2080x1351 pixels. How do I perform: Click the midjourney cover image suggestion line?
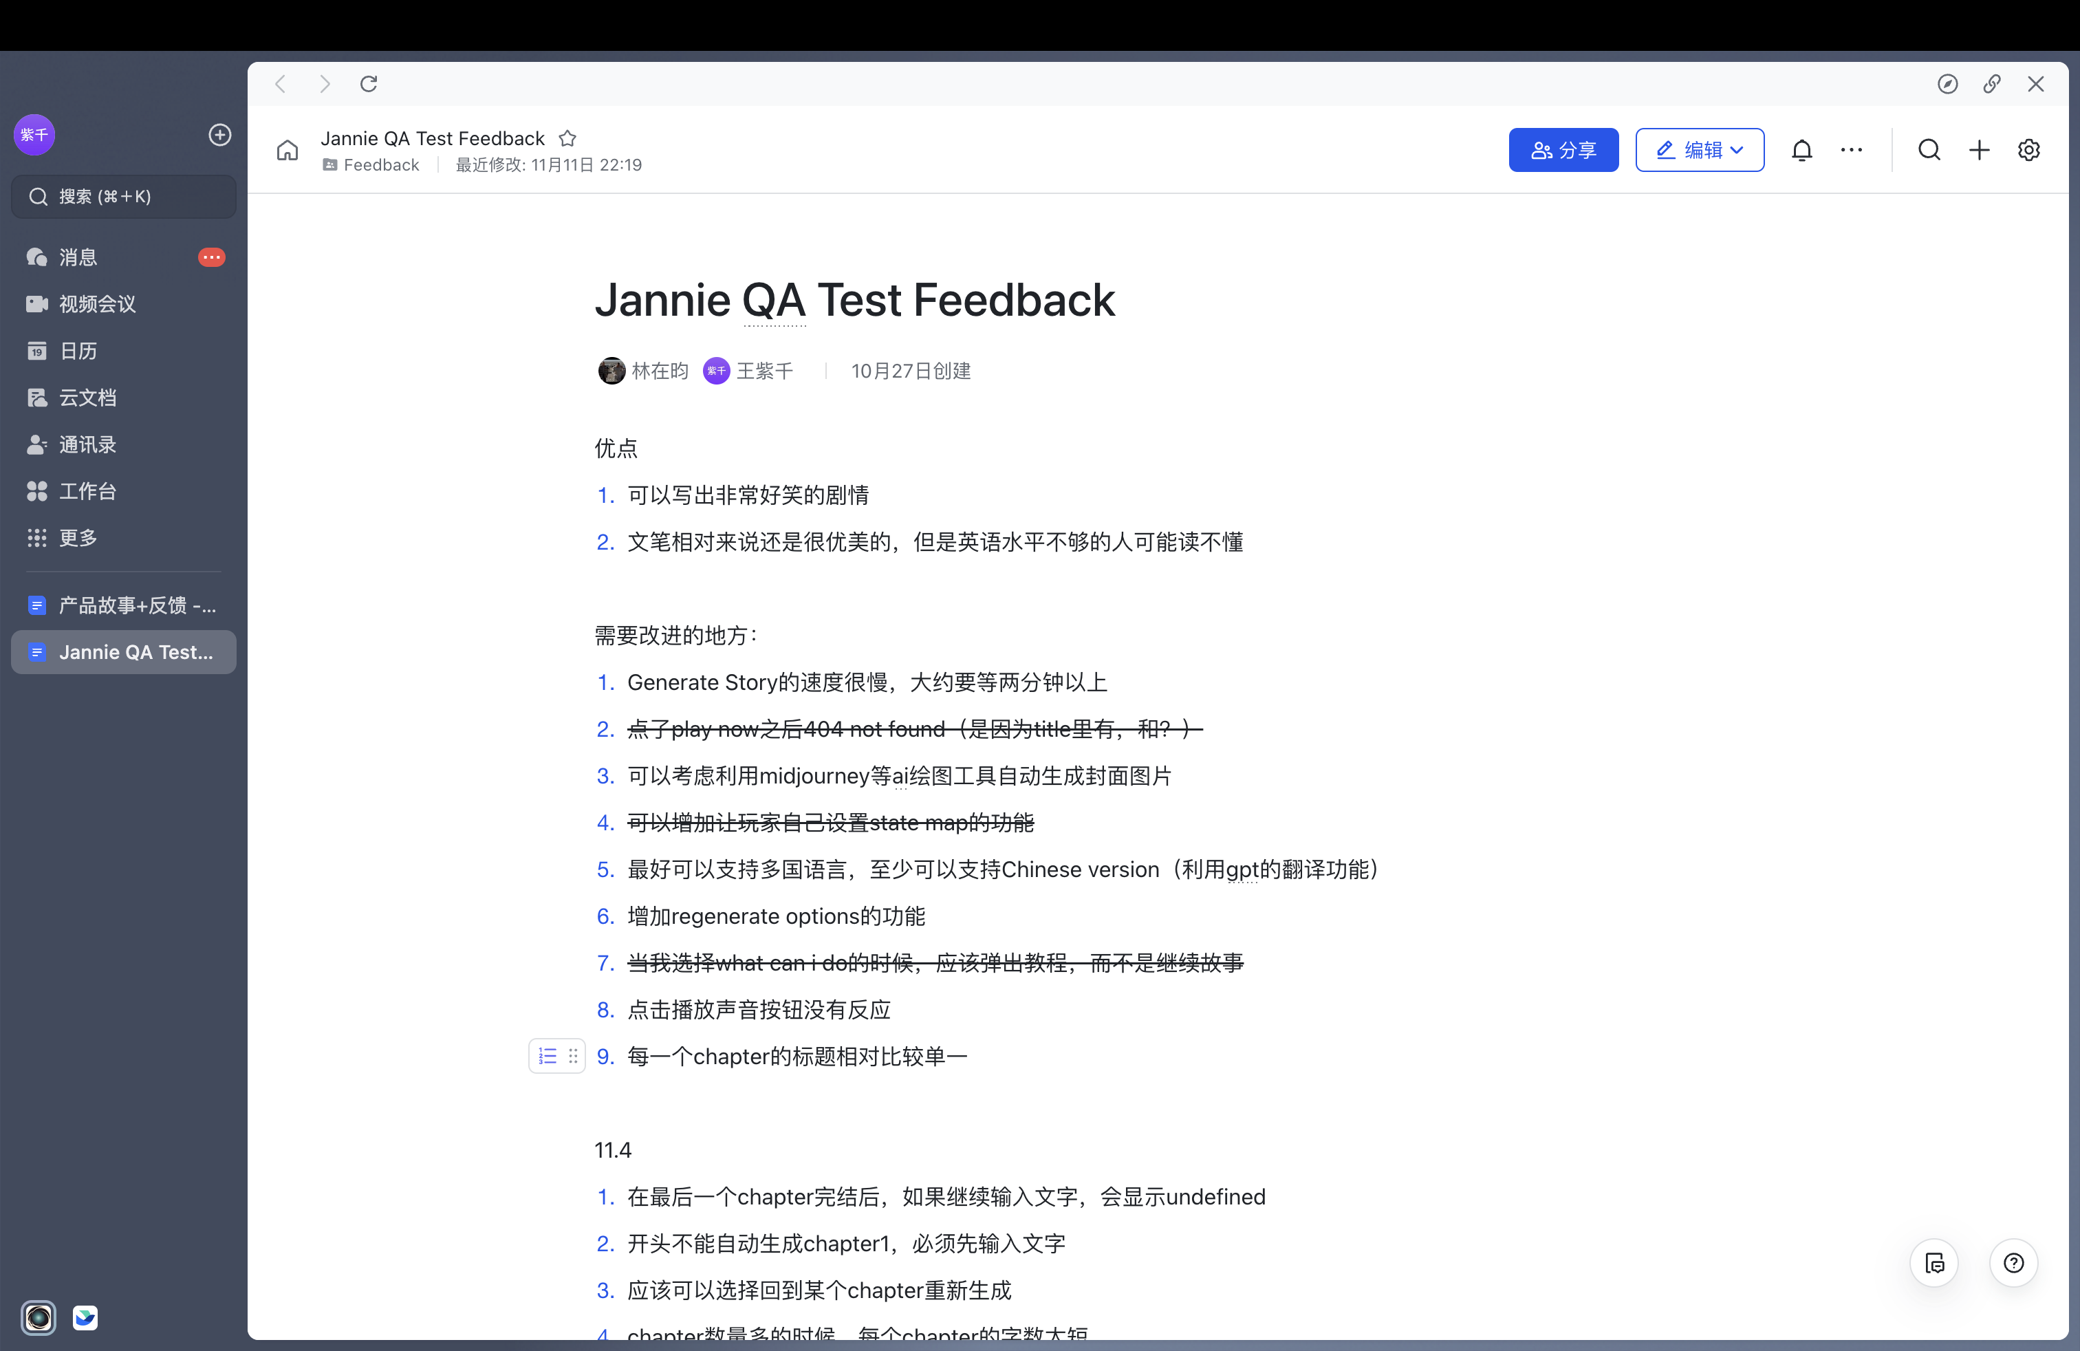(899, 776)
